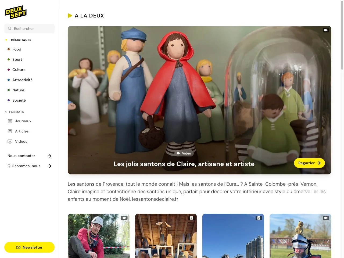Subscribe via the Newsletter button
Viewport: 344px width, 258px height.
(x=29, y=247)
